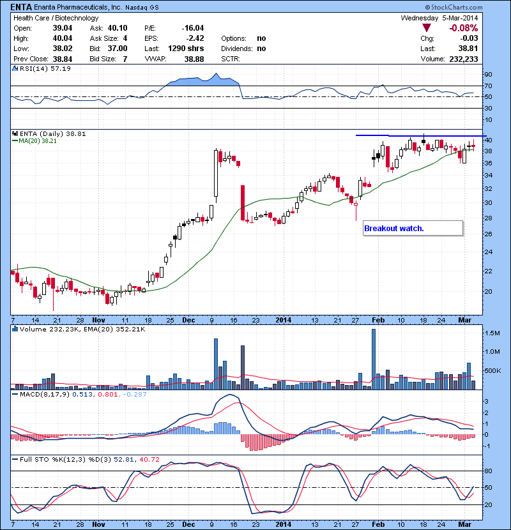Click the Nov label on price chart axis

pyautogui.click(x=98, y=320)
